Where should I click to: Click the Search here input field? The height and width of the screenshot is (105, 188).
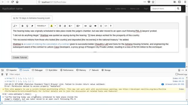(x=163, y=8)
